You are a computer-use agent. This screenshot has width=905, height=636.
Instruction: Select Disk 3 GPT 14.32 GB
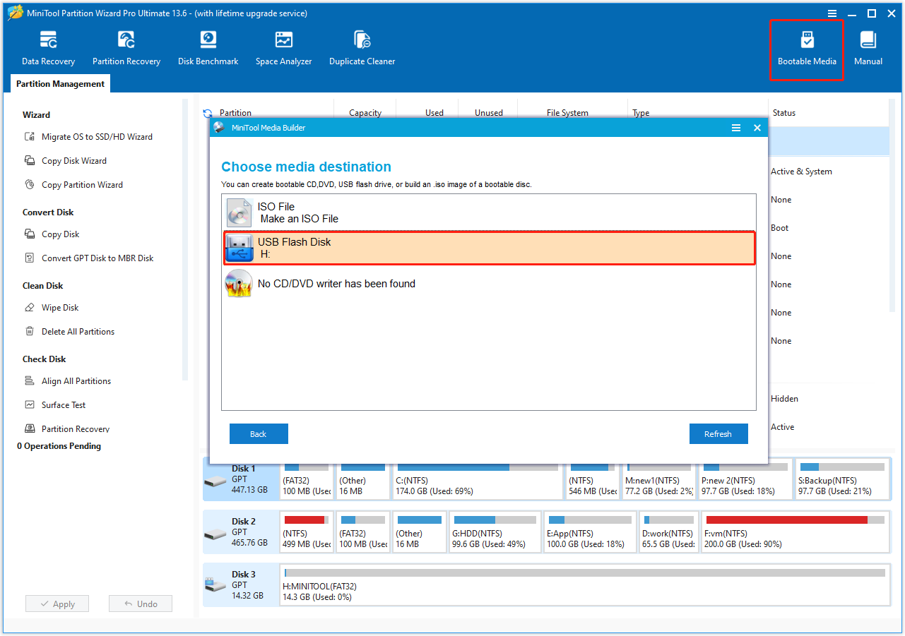242,585
